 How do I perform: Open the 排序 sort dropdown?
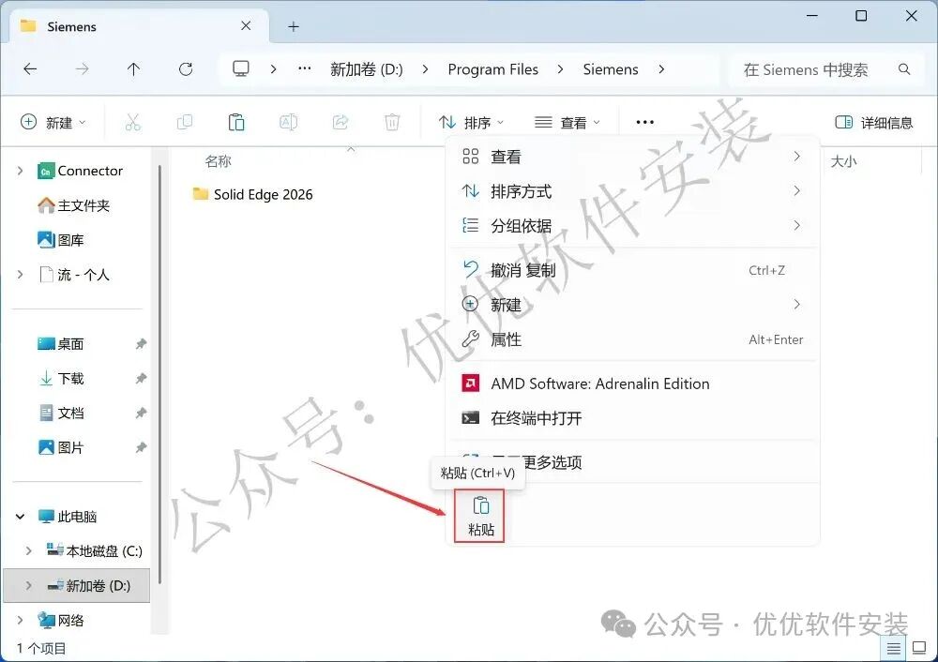(472, 123)
